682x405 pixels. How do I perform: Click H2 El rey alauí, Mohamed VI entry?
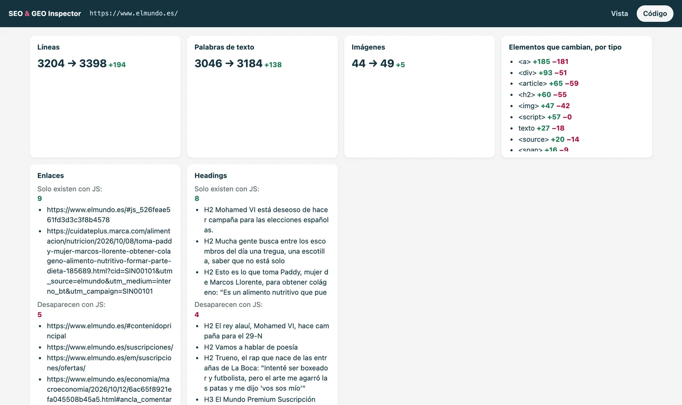coord(266,331)
